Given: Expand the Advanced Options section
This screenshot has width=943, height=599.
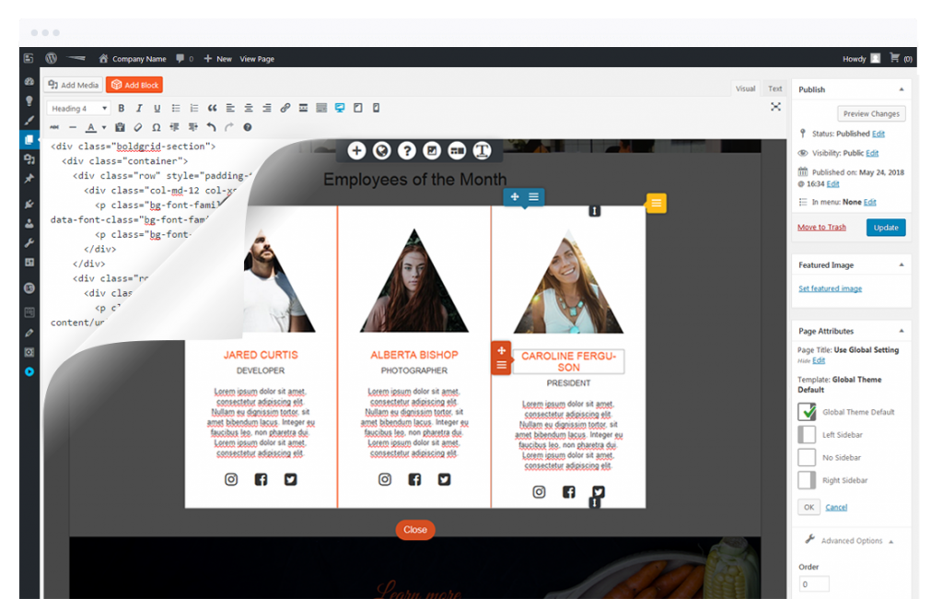Looking at the screenshot, I should tap(852, 541).
